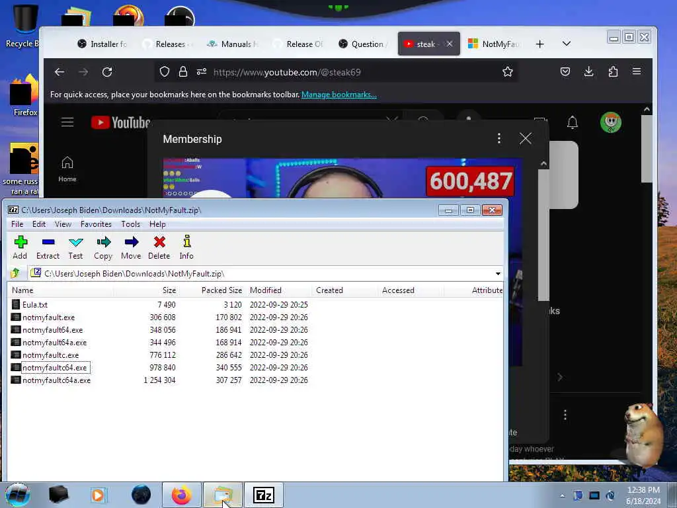Select notmyfaultc64a.exe in the list
Screen dimensions: 677x508
tap(57, 380)
